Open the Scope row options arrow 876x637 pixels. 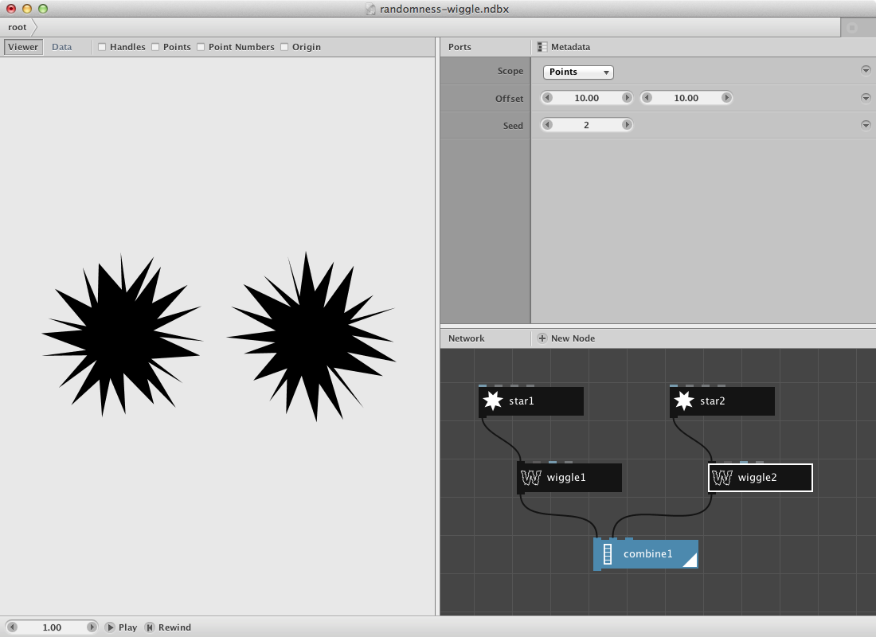pos(866,70)
